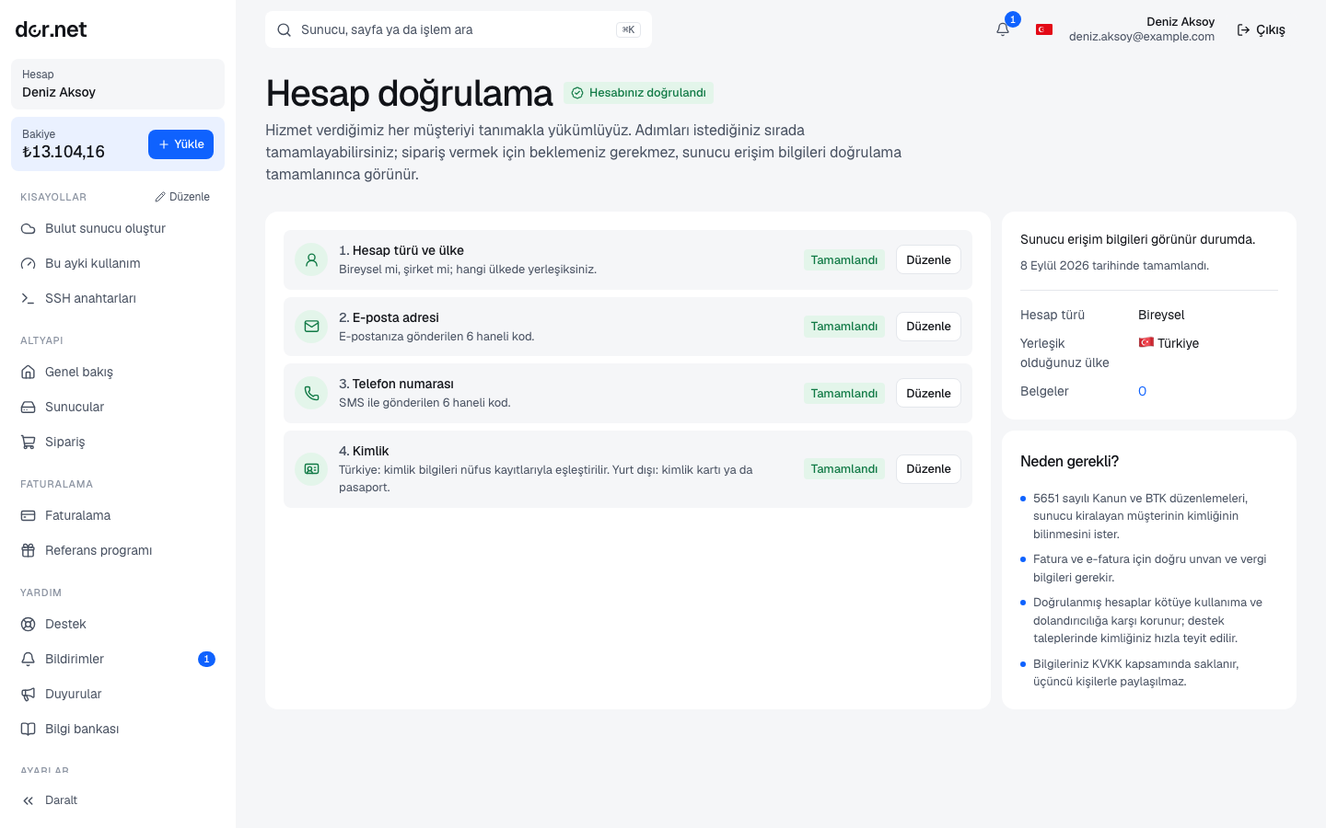Click the Türkiye country value
1326x828 pixels.
tap(1169, 343)
